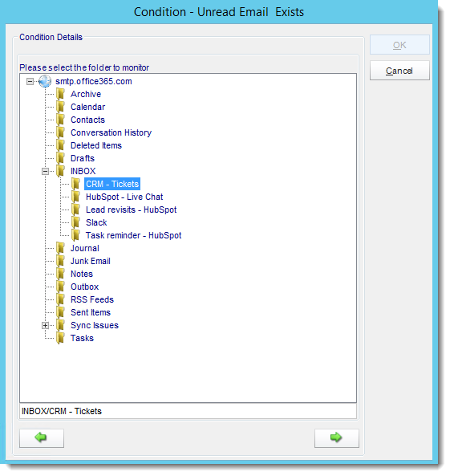Click the Sent Items folder icon
The height and width of the screenshot is (476, 450).
click(61, 312)
